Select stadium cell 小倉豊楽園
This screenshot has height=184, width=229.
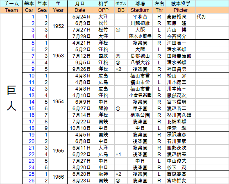(140, 95)
